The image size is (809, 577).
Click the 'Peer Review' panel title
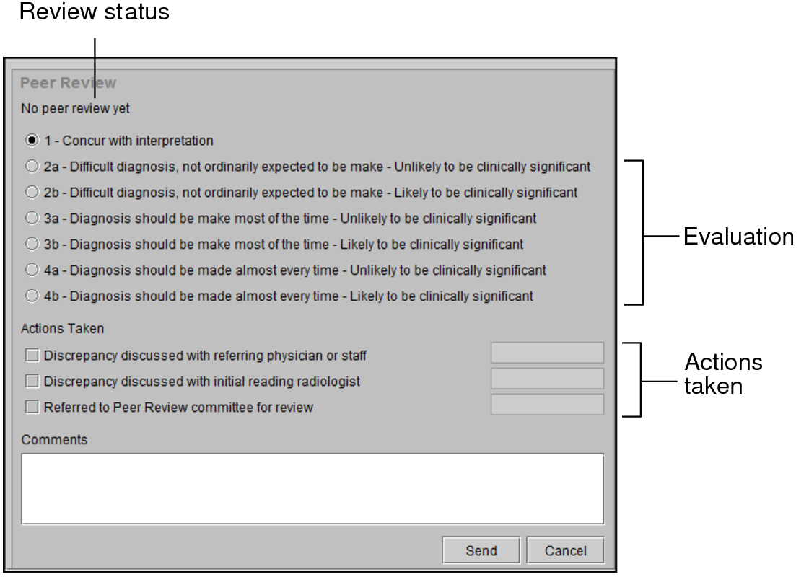click(x=68, y=83)
